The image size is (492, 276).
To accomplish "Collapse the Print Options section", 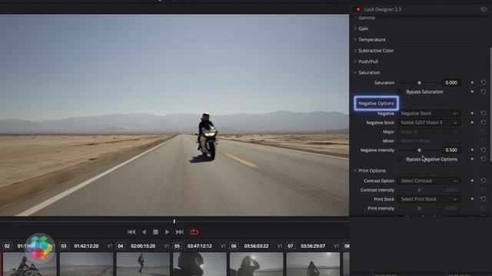I will click(x=355, y=170).
